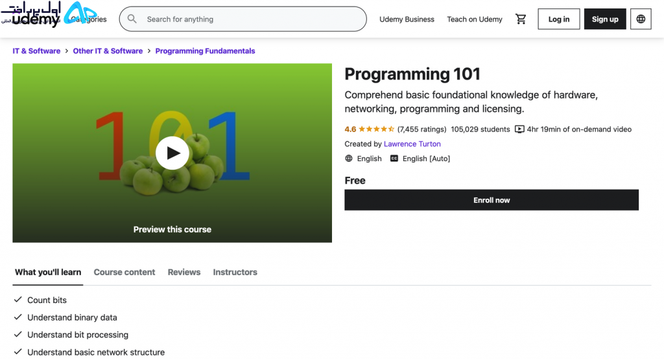This screenshot has height=360, width=664.
Task: Click the search magnifier icon
Action: pyautogui.click(x=132, y=19)
